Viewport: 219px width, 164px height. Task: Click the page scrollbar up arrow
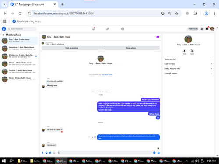click(217, 28)
